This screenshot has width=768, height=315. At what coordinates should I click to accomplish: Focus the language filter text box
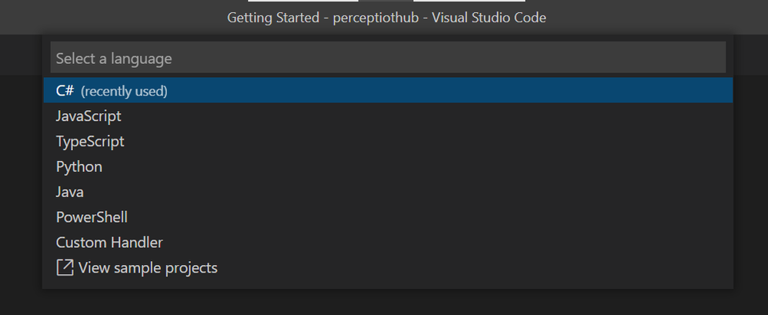coord(387,58)
